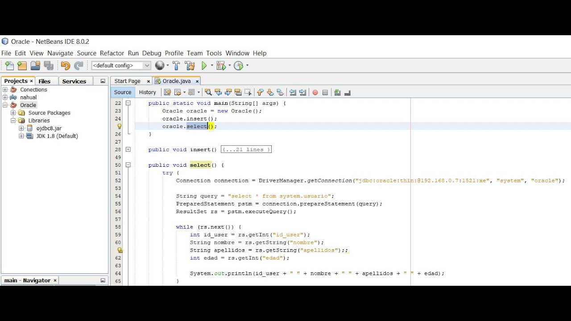Click the New File toolbar icon
571x321 pixels.
[x=9, y=66]
